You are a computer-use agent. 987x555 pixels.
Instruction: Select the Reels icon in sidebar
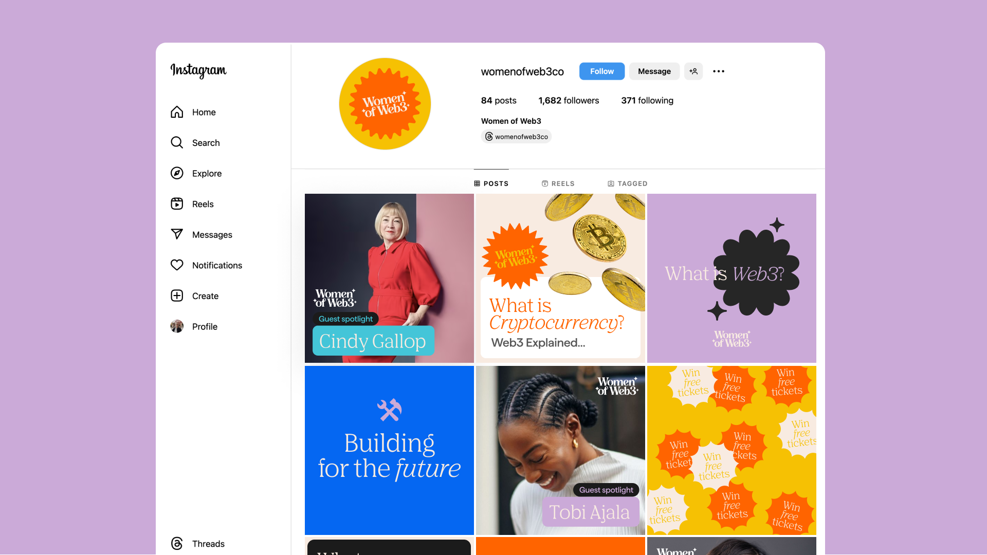pos(177,203)
